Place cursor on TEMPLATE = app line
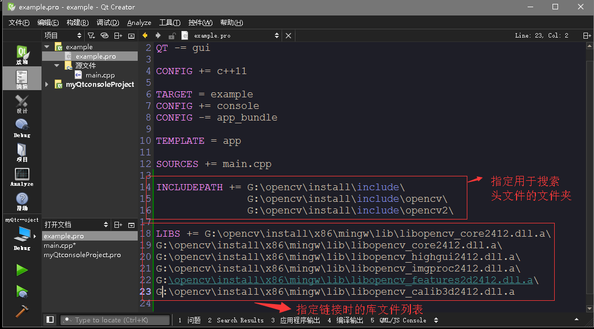Image resolution: width=594 pixels, height=329 pixels. (x=199, y=141)
